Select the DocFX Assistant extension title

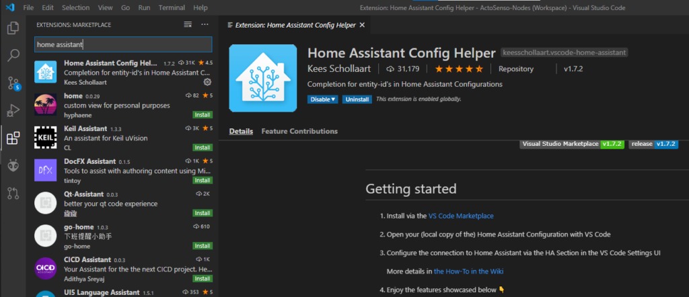(x=89, y=161)
